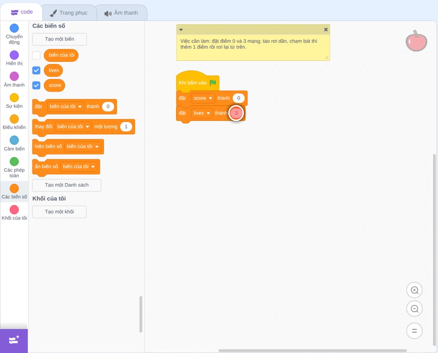
Task: Select the Sự kiện block category
Action: click(x=14, y=101)
